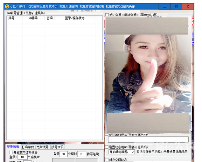Switch to the 登录帐号 tab
The width and height of the screenshot is (202, 162).
[13, 147]
